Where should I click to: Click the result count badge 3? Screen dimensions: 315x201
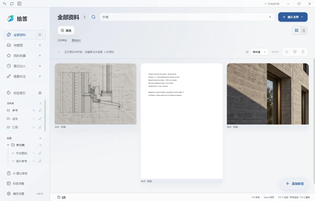point(84,17)
